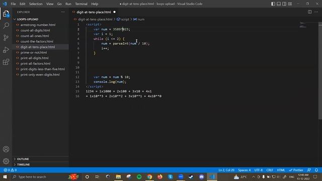
Task: Open Discord from the taskbar
Action: (201, 176)
